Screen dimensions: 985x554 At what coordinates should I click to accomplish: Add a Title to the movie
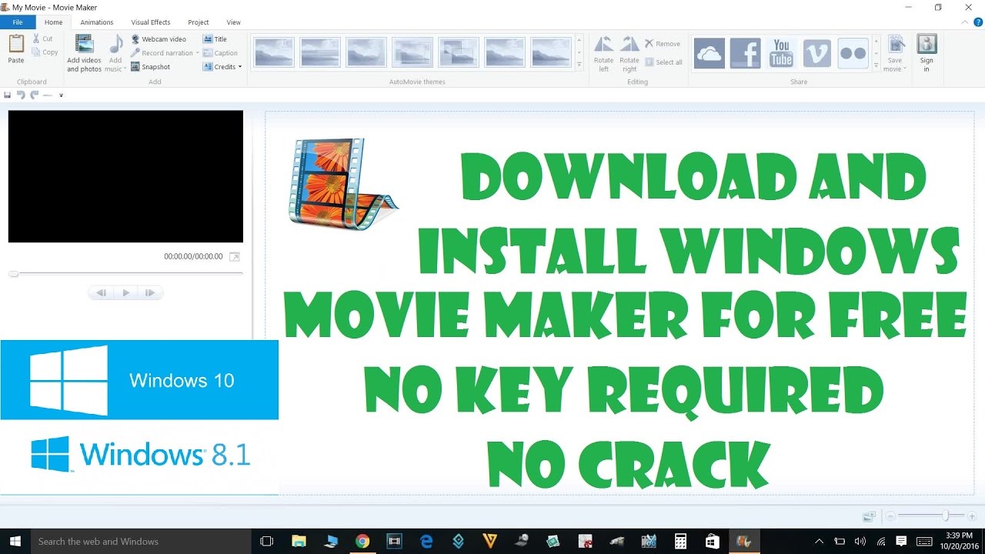coord(215,39)
